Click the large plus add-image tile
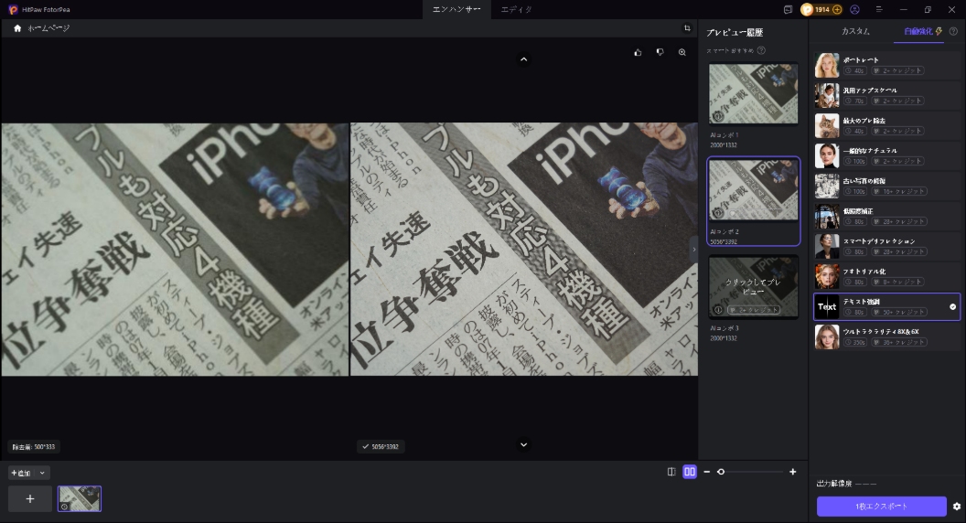Image resolution: width=966 pixels, height=523 pixels. 30,499
